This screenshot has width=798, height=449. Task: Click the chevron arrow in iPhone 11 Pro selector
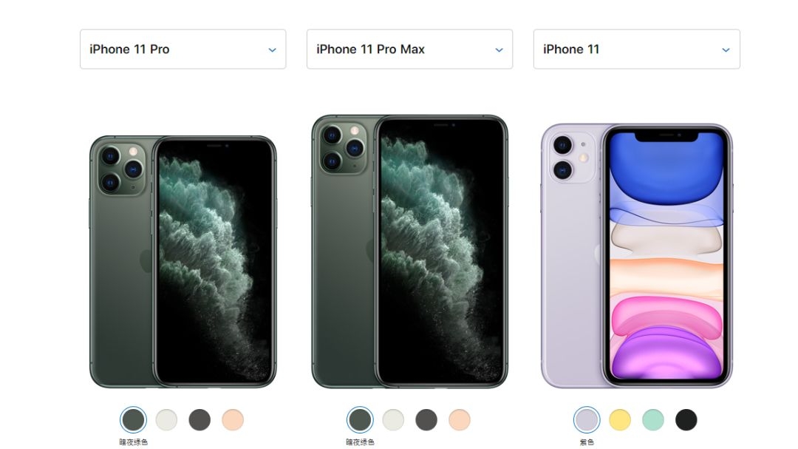tap(272, 50)
